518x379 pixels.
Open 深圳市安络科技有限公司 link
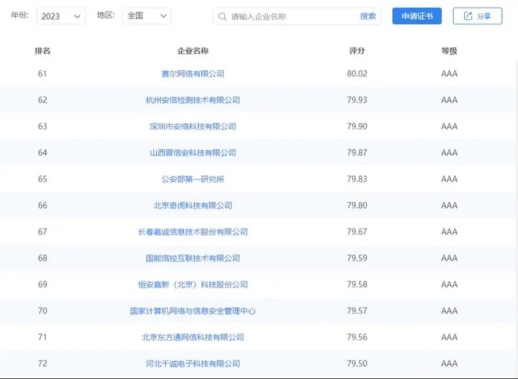192,126
